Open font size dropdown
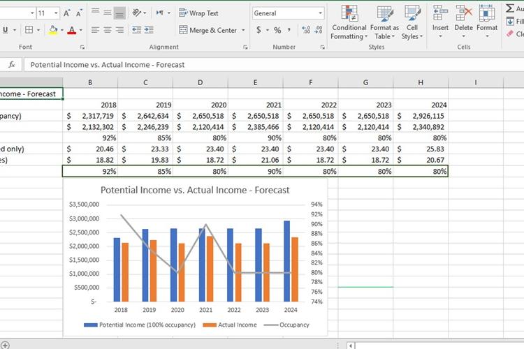524x349 pixels. coord(56,13)
